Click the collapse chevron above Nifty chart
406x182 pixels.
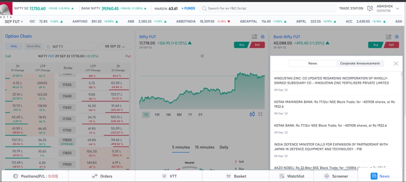[202, 56]
